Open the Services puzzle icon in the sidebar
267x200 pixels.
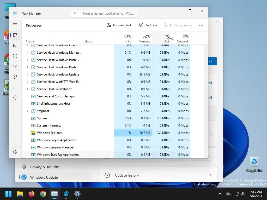(x=15, y=98)
